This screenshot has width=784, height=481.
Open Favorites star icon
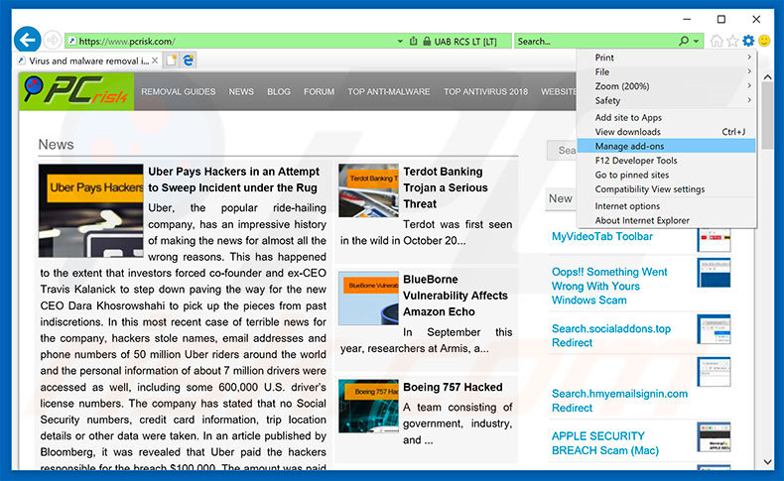(x=732, y=41)
